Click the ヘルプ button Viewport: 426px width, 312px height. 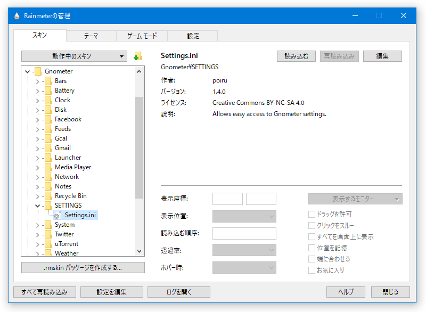(346, 292)
